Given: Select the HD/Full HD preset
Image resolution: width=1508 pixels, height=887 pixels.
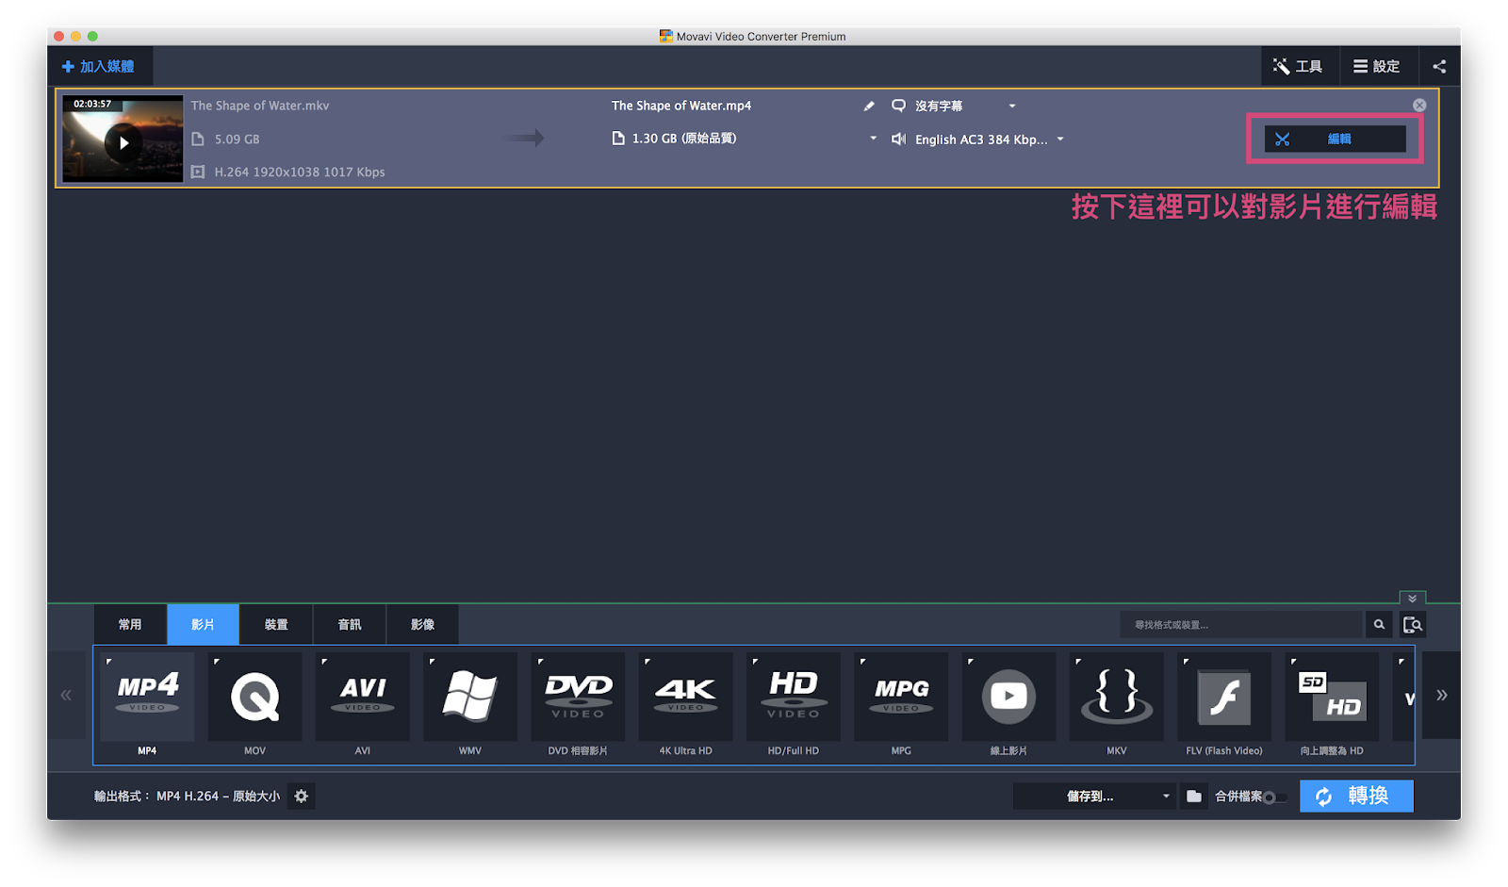Looking at the screenshot, I should click(794, 697).
